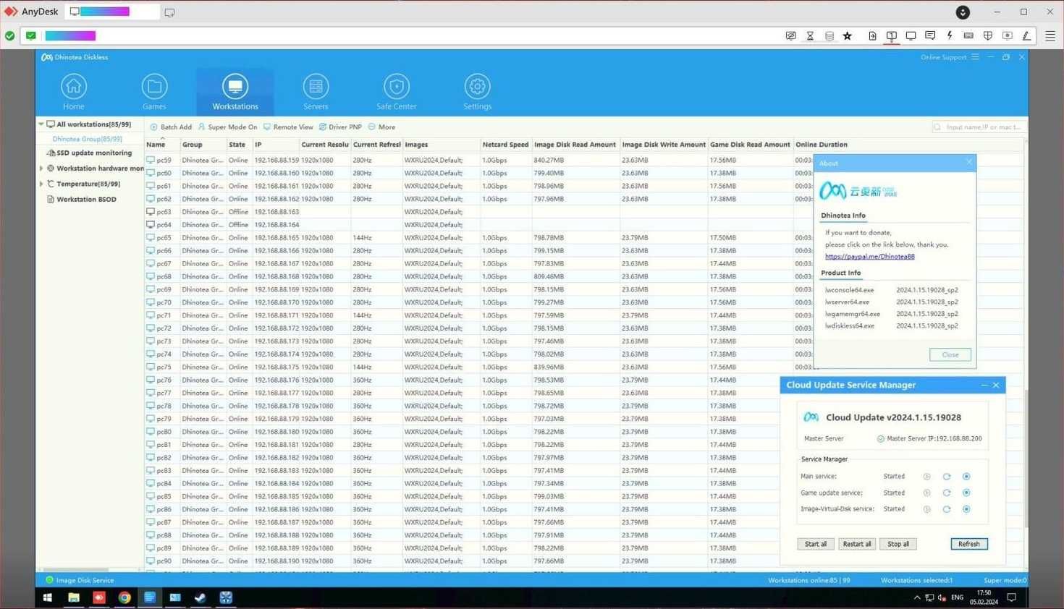Screen dimensions: 1064x609
Task: Open Chrome from remote taskbar
Action: coord(124,597)
